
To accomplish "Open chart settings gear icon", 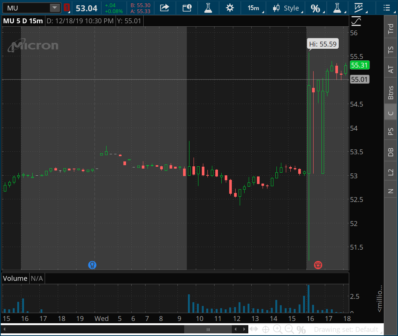I will [x=230, y=8].
